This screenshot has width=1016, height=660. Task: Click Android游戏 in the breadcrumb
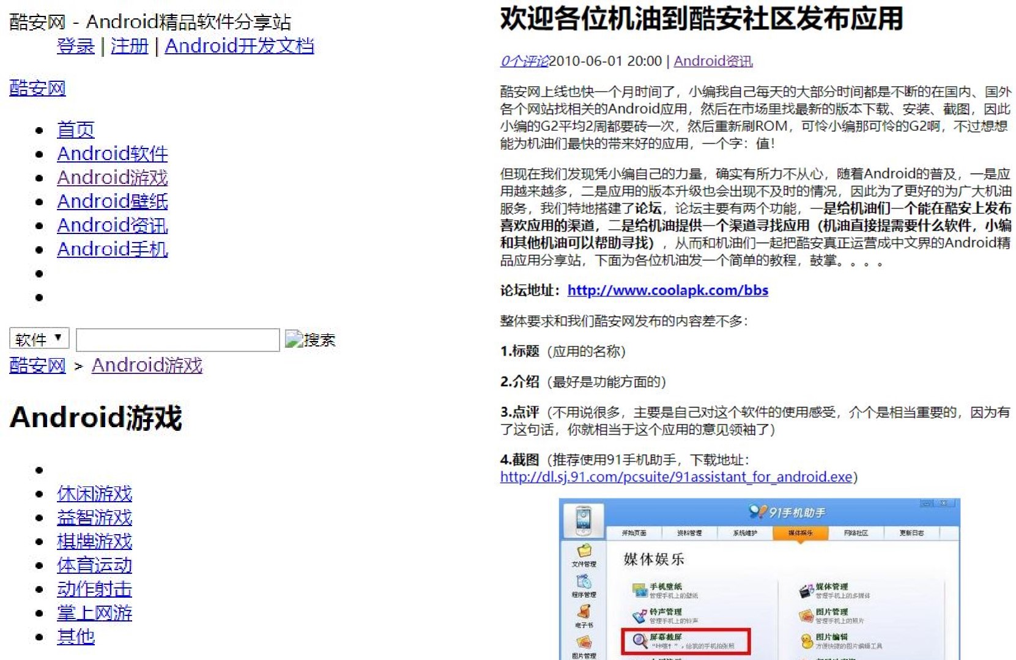tap(147, 365)
